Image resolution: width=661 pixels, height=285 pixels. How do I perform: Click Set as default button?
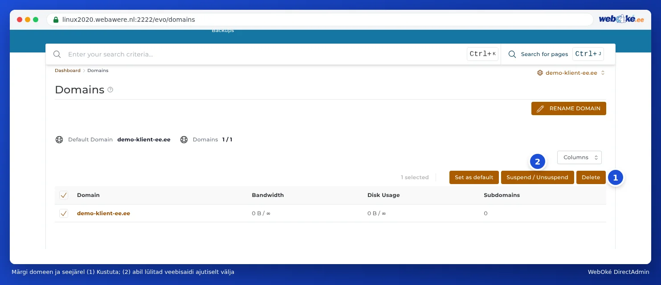[474, 177]
